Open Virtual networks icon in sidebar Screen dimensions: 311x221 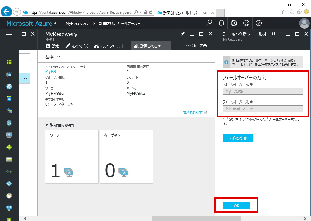9,172
